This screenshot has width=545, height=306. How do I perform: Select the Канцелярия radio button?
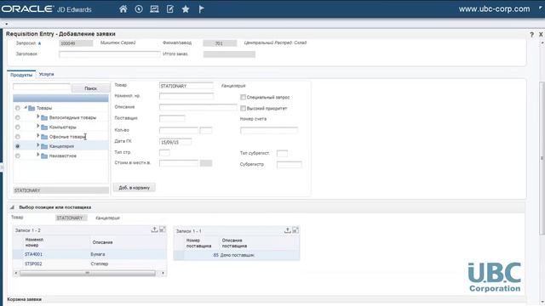pos(17,146)
